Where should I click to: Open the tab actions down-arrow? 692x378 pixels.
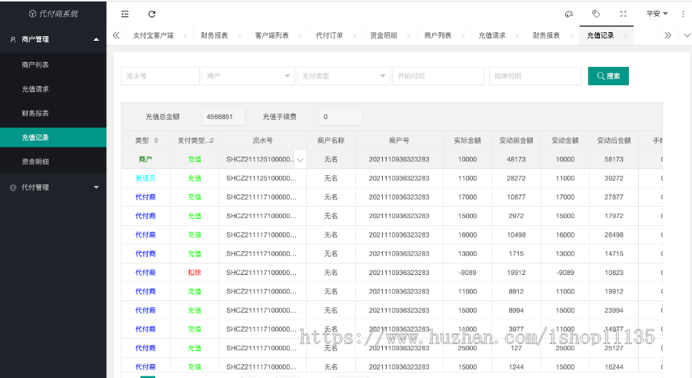(687, 35)
